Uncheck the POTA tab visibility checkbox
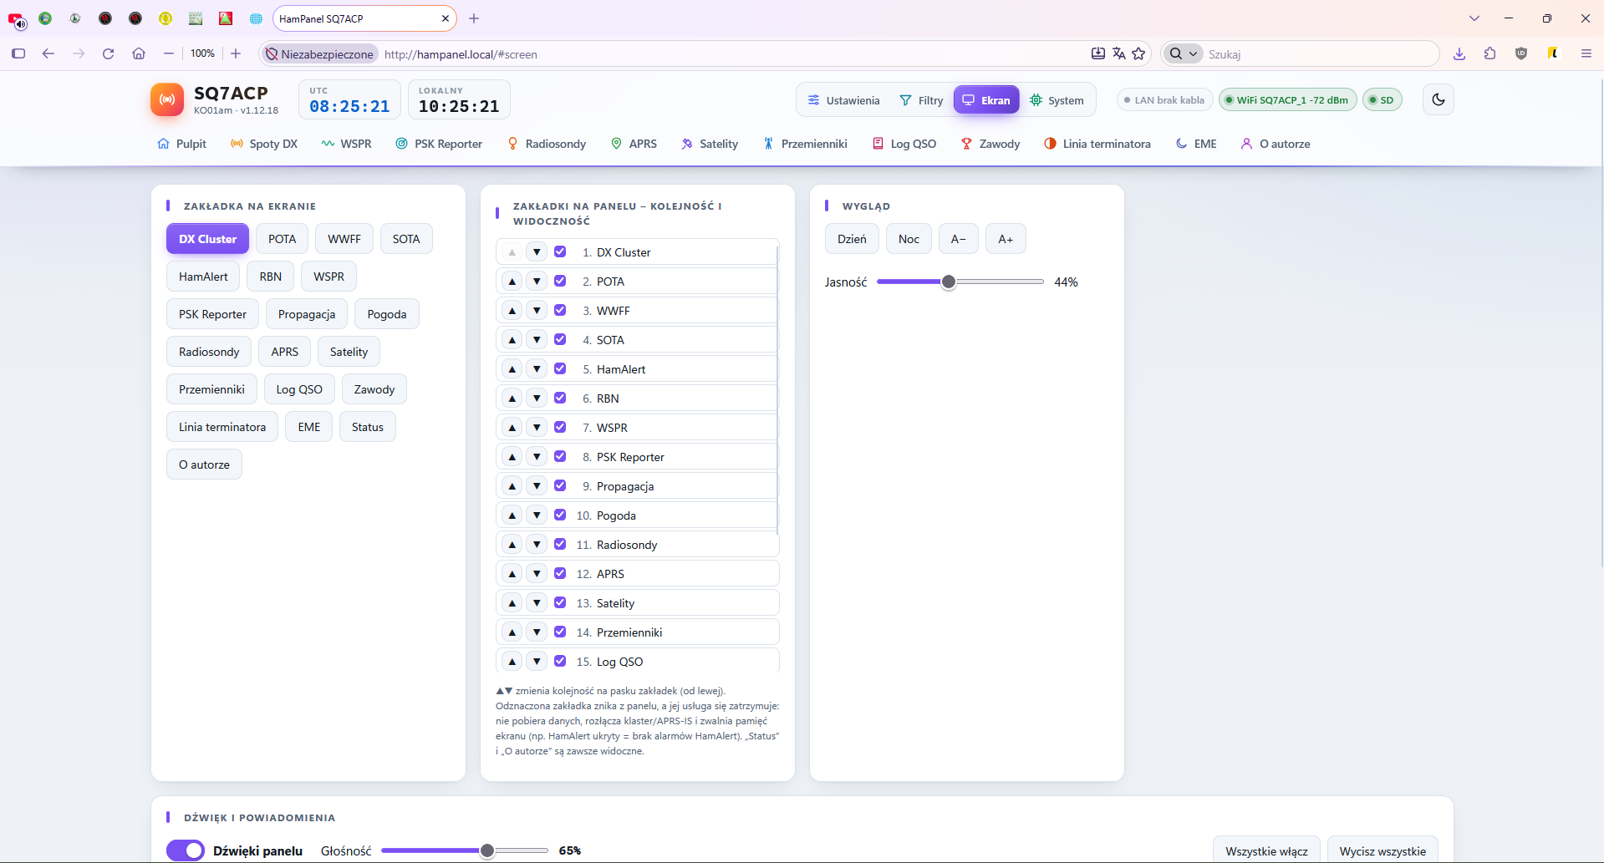Viewport: 1604px width, 863px height. 560,281
